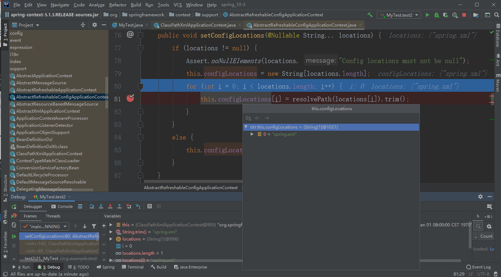This screenshot has width=501, height=277.
Task: Toggle the Favorites tool window
Action: pos(5,245)
